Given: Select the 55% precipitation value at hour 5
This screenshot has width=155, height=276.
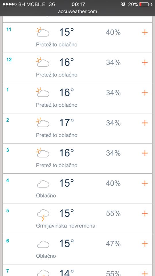Looking at the screenshot, I should coord(113,214).
